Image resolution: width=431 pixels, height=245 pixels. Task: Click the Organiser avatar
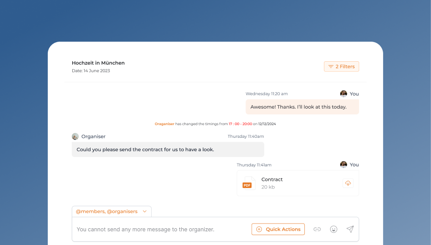coord(75,136)
